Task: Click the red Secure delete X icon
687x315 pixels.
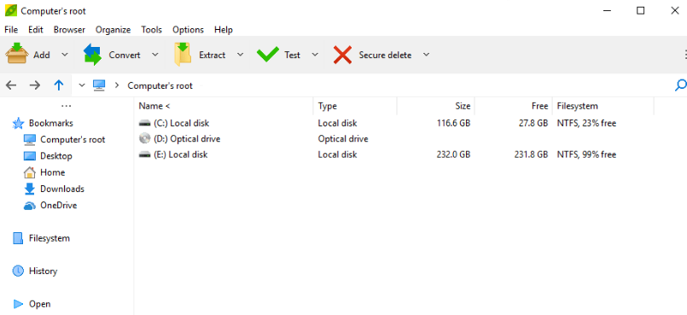Action: pos(342,55)
